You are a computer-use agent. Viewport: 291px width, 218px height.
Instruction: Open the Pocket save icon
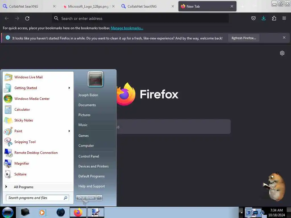click(253, 18)
